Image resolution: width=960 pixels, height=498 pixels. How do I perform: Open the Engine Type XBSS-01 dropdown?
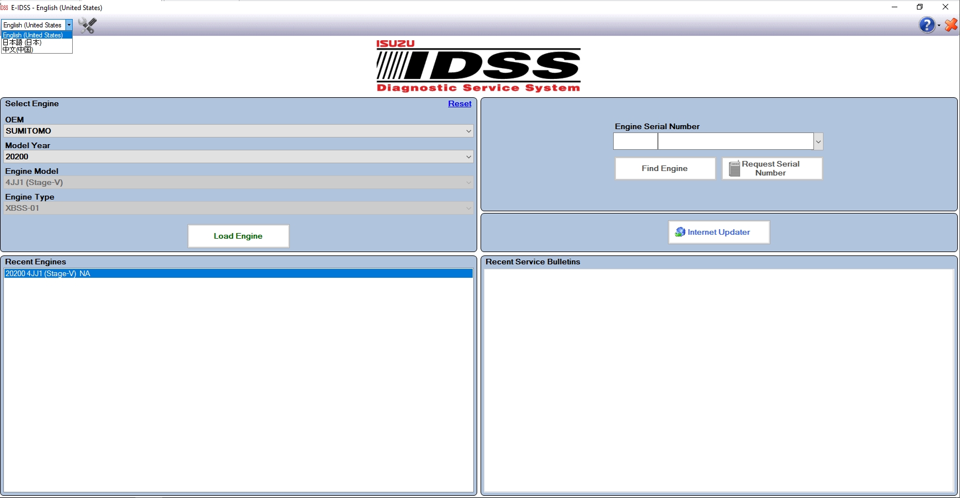coord(238,208)
